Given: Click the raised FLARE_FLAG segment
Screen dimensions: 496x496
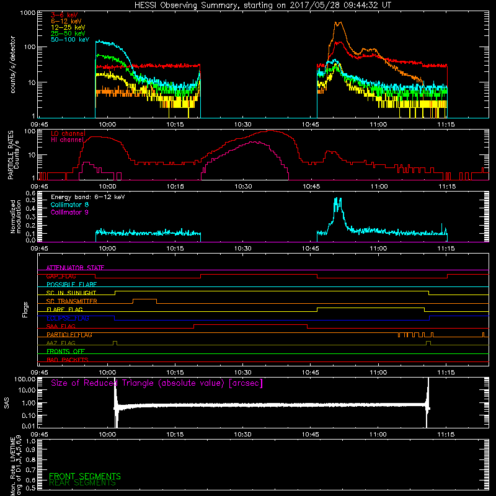Looking at the screenshot, I should pos(370,308).
